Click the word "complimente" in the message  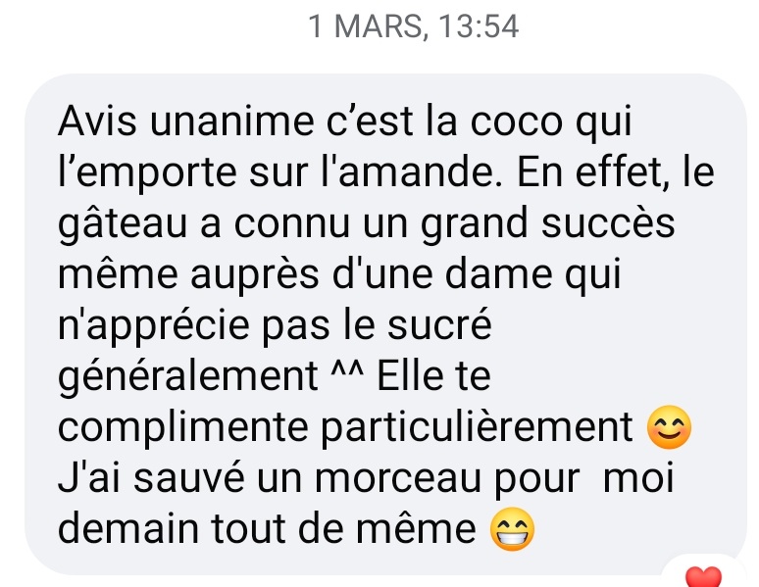coord(183,428)
